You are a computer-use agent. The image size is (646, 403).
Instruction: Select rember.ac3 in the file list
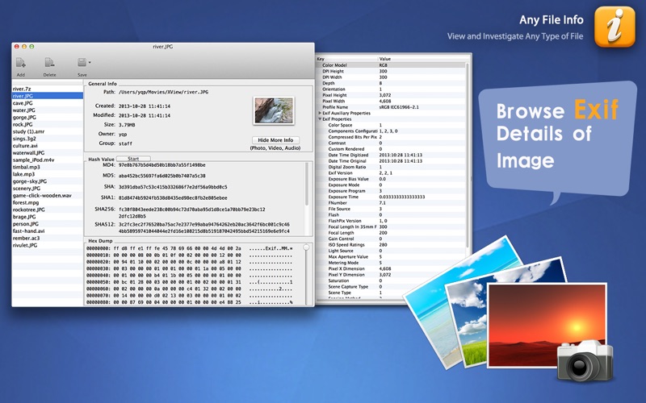tap(48, 238)
